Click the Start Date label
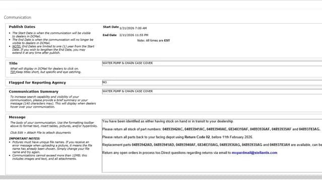The height and width of the screenshot is (181, 322). [111, 27]
